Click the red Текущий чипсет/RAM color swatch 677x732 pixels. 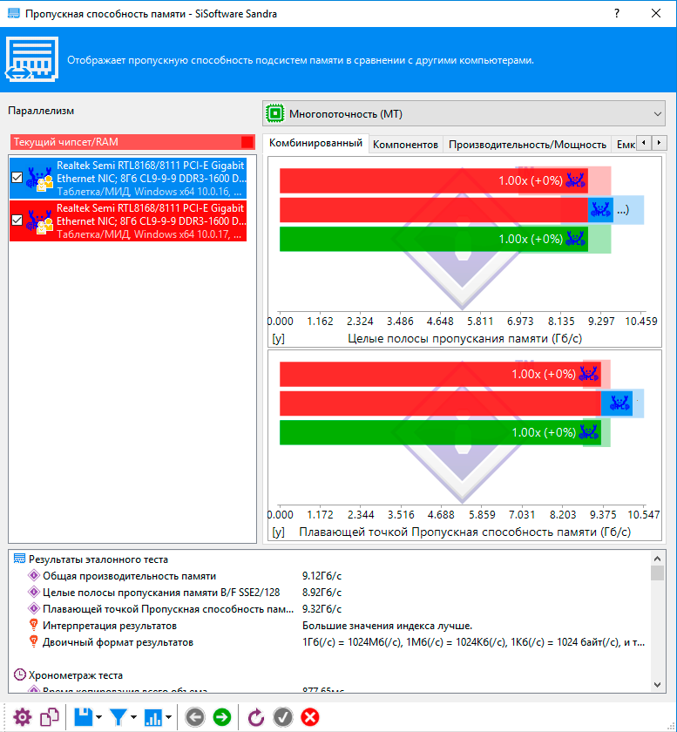(x=247, y=142)
